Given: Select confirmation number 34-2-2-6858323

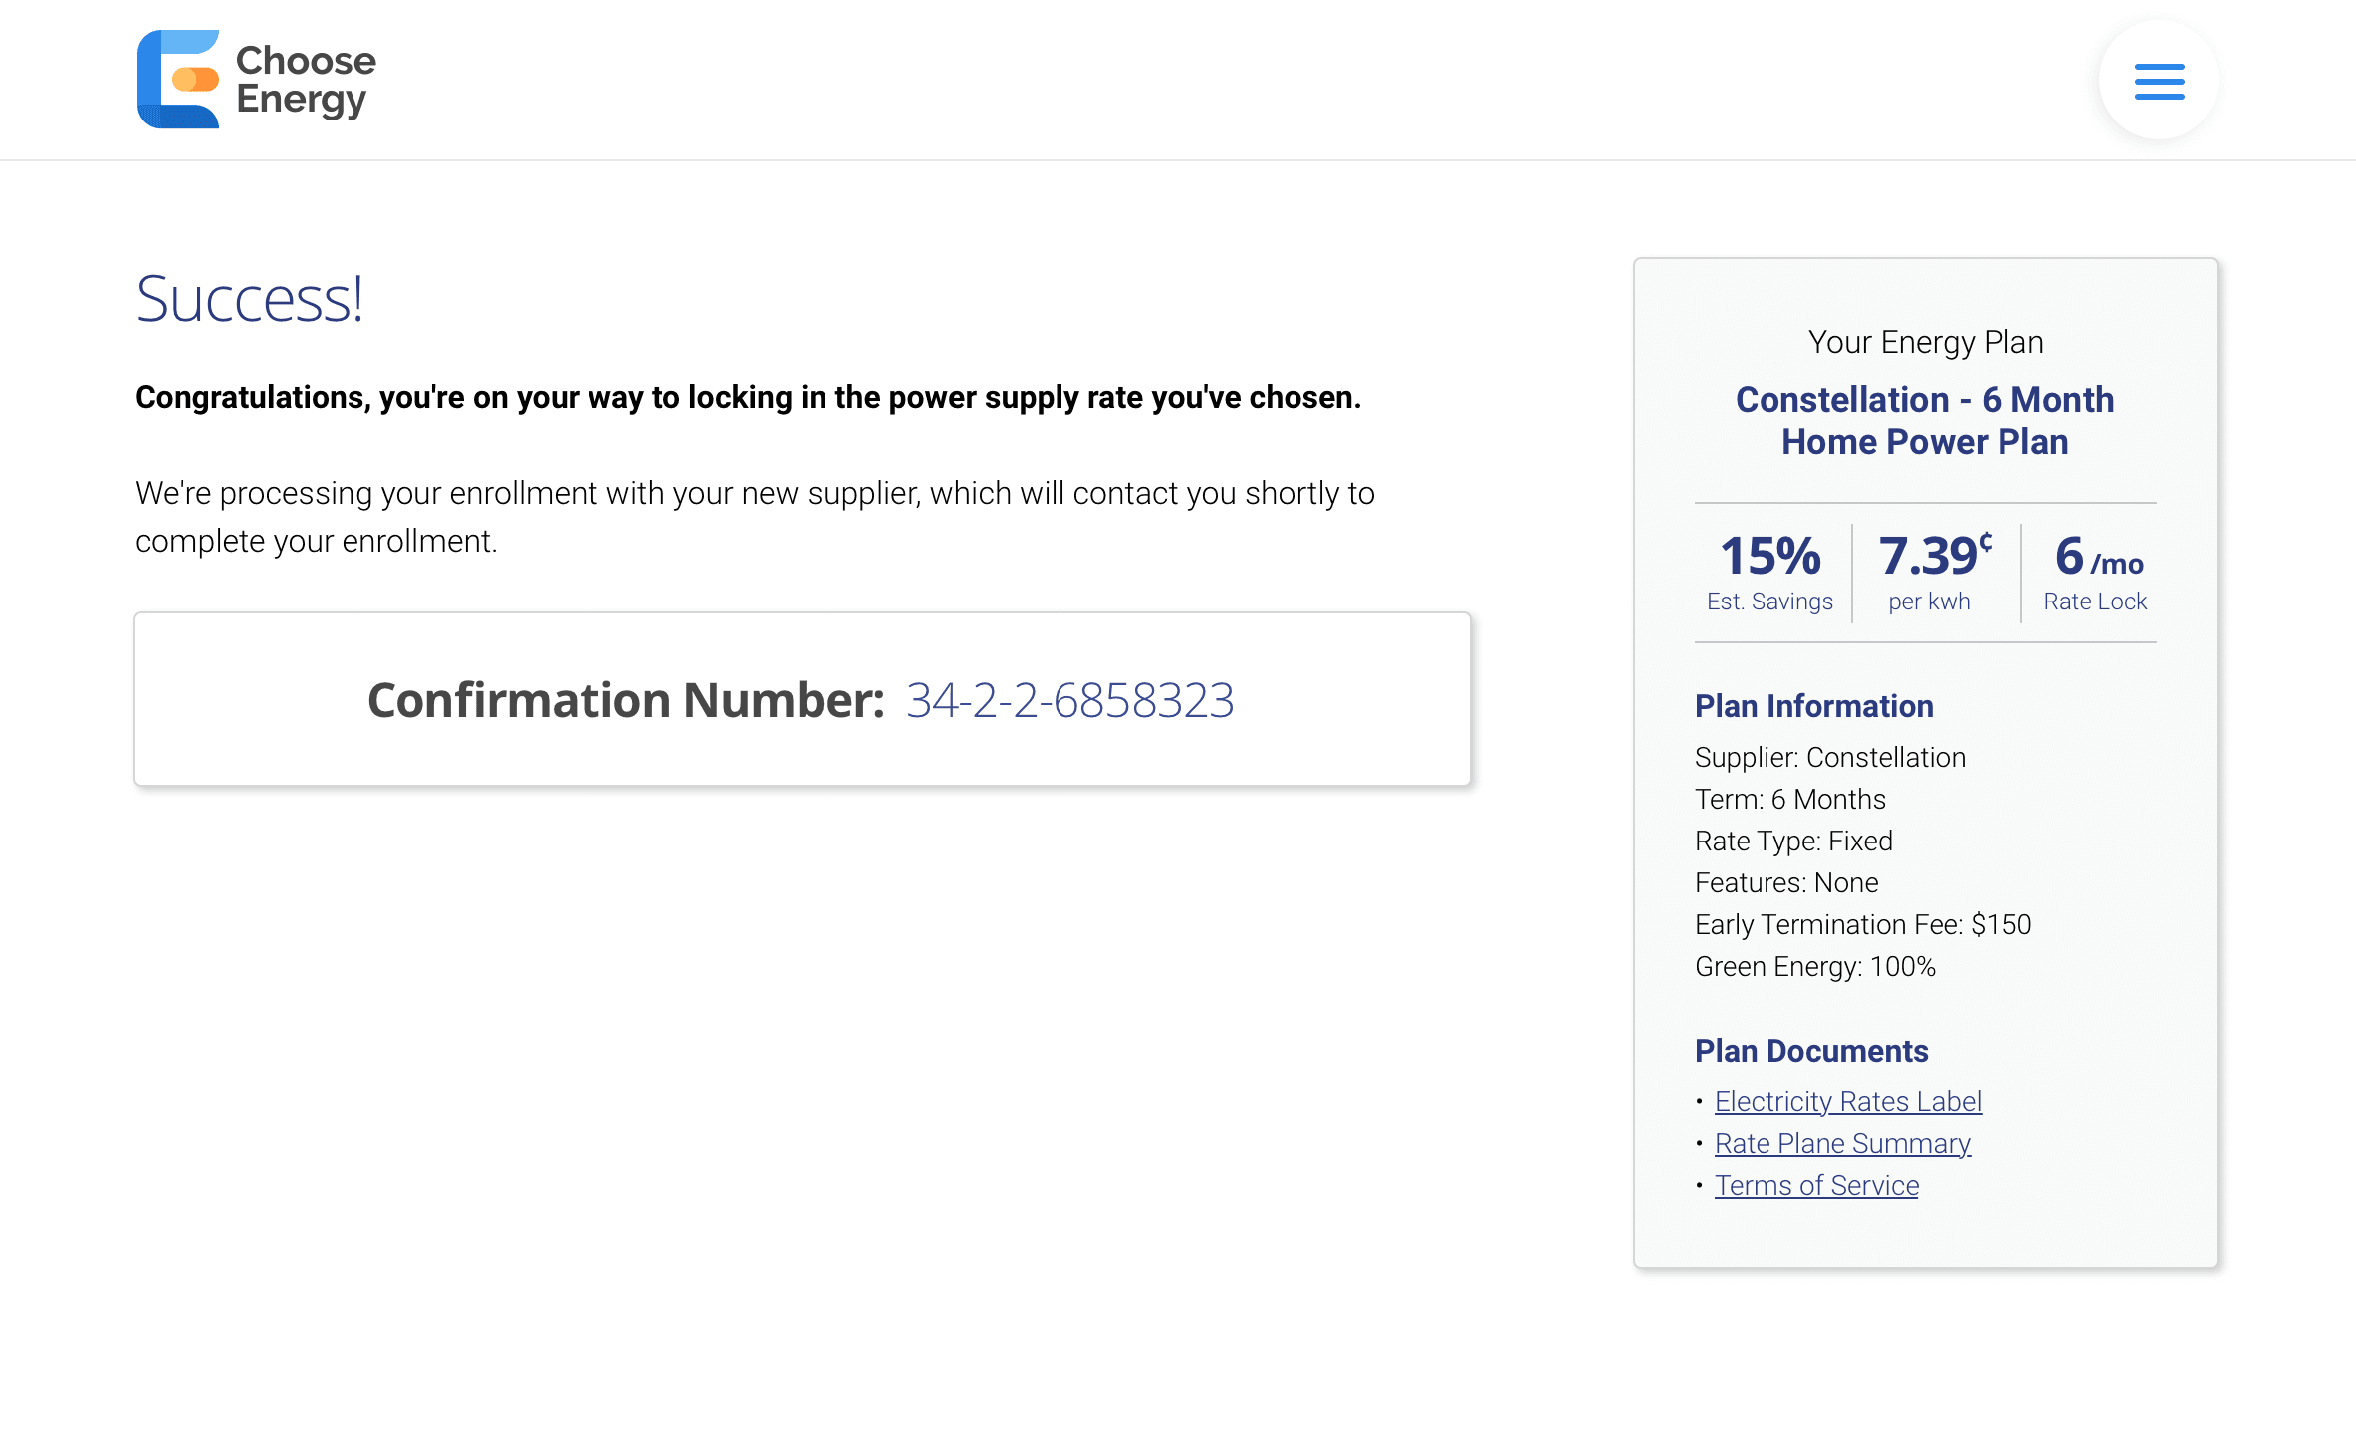Looking at the screenshot, I should coord(1070,700).
